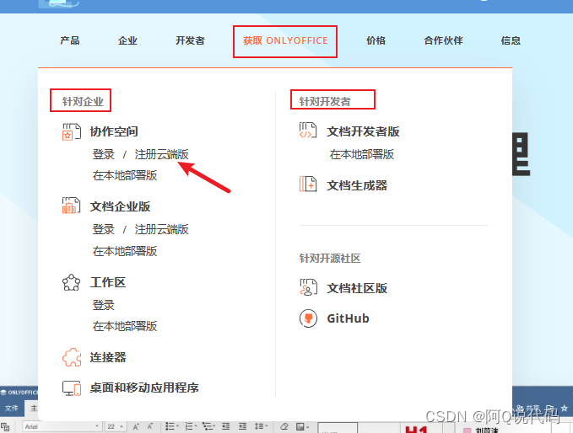Click the 连接器 puzzle icon

point(72,357)
